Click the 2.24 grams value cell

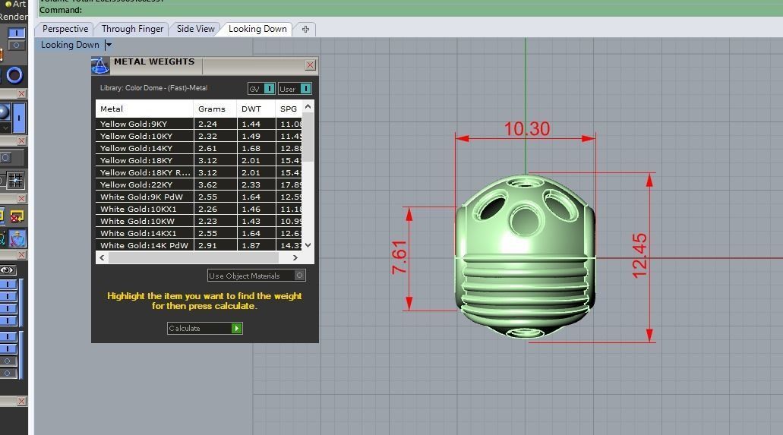point(215,124)
